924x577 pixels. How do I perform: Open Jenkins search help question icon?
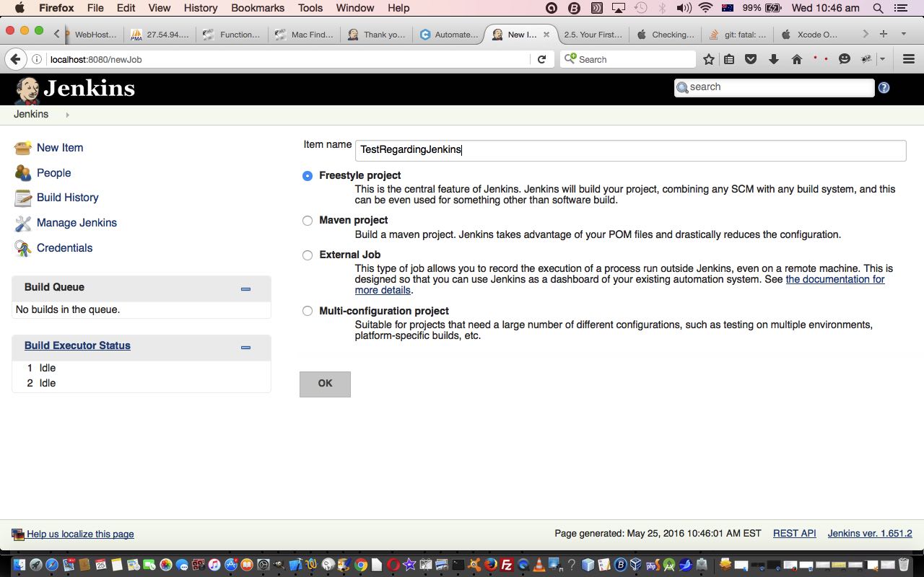884,88
